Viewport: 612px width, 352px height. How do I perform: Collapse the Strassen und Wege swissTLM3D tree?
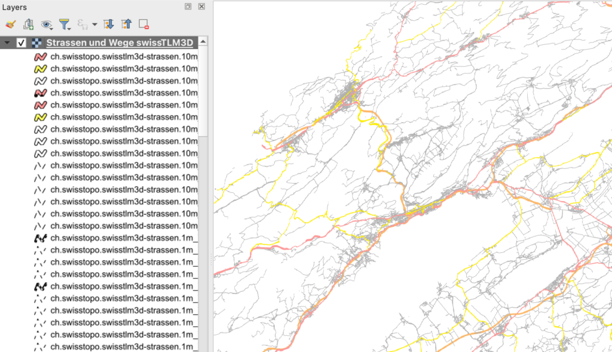pyautogui.click(x=7, y=43)
